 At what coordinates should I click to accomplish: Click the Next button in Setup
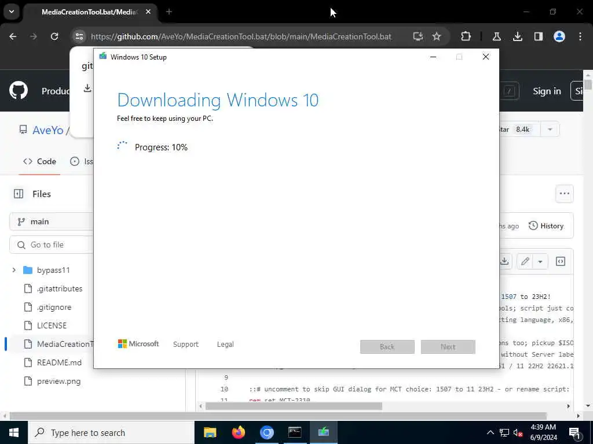pos(448,347)
